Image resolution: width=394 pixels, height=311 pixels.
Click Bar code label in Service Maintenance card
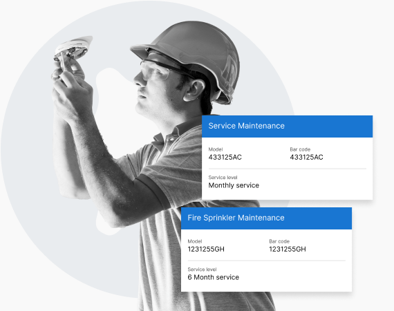[x=300, y=149]
